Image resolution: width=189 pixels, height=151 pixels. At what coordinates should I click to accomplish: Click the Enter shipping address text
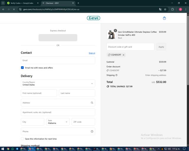coord(156,75)
